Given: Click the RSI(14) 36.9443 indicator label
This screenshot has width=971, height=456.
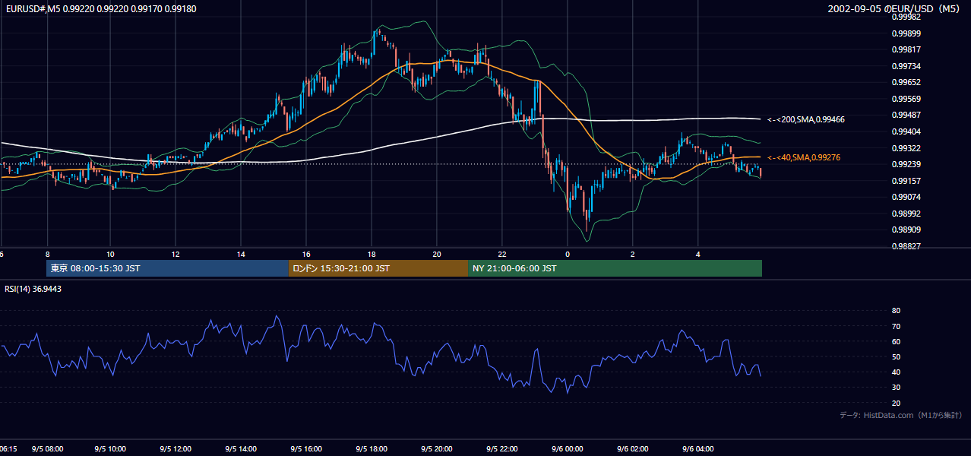Looking at the screenshot, I should click(33, 289).
